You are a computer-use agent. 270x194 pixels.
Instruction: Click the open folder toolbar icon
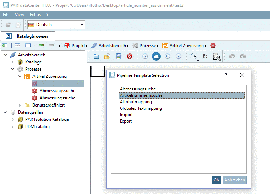(x=96, y=56)
